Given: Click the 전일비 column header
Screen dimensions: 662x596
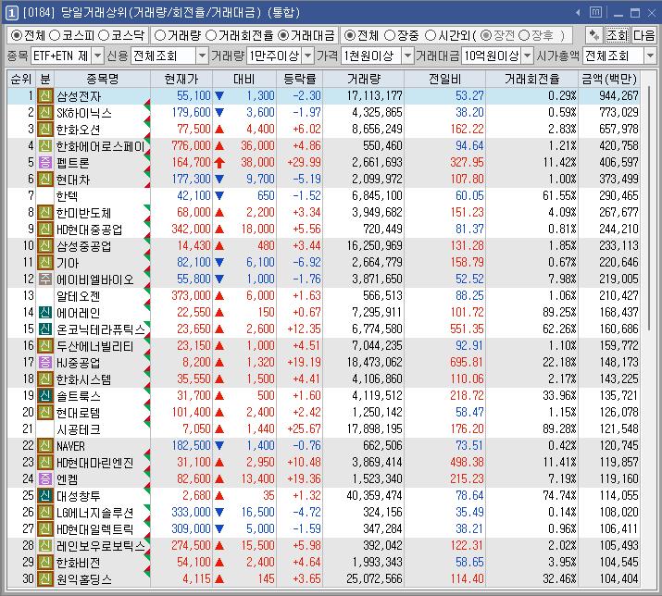Looking at the screenshot, I should pyautogui.click(x=445, y=79).
